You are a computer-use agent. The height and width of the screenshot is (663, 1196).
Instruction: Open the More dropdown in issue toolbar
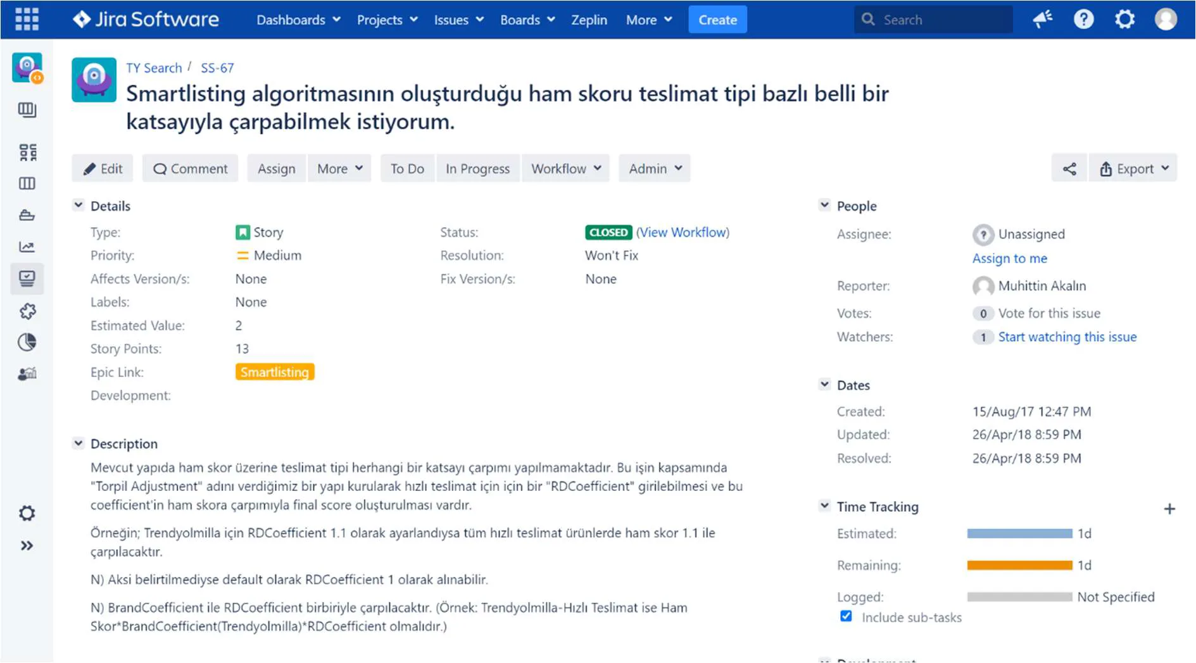tap(340, 168)
